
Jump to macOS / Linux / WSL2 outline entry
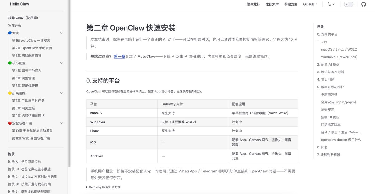click(339, 49)
